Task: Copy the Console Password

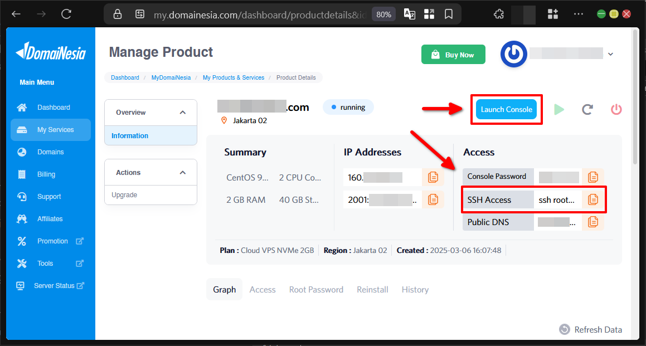Action: pos(593,177)
